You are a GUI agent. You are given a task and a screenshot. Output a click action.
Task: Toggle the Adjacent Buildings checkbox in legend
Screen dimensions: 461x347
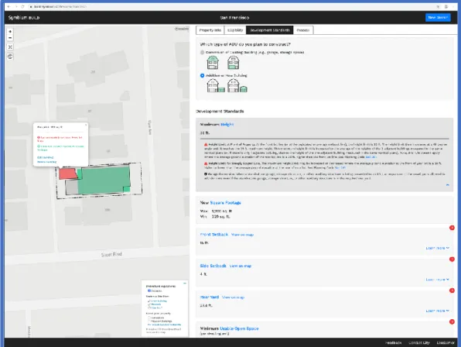(149, 321)
